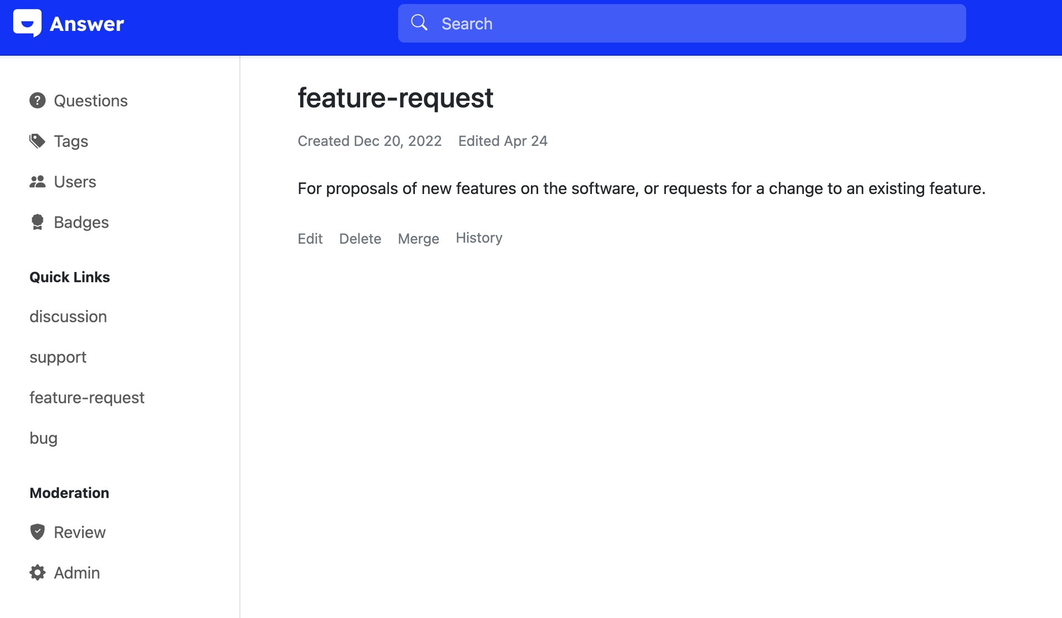
Task: Go to the Tags page
Action: click(71, 141)
